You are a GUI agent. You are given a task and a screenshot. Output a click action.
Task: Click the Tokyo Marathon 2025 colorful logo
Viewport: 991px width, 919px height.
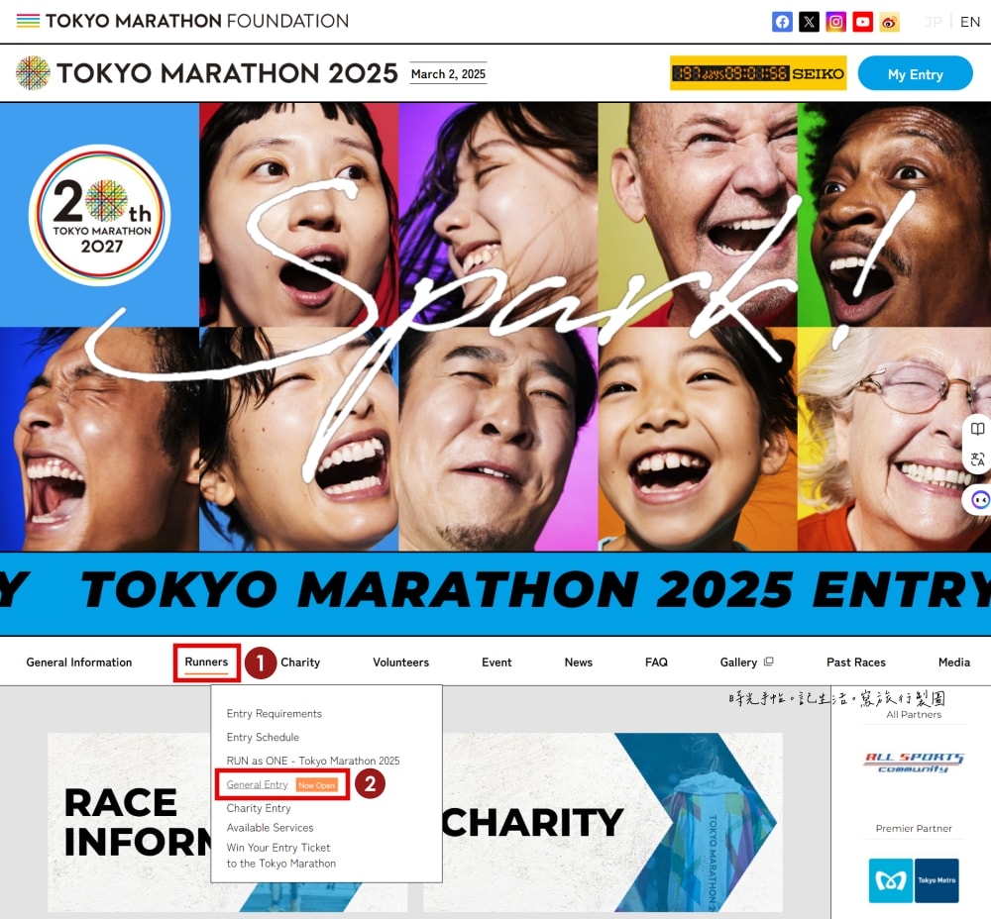tap(33, 72)
